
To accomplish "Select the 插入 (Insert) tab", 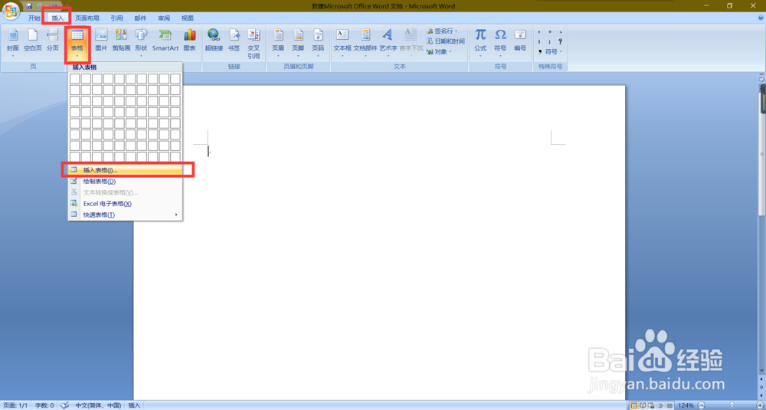I will (57, 18).
